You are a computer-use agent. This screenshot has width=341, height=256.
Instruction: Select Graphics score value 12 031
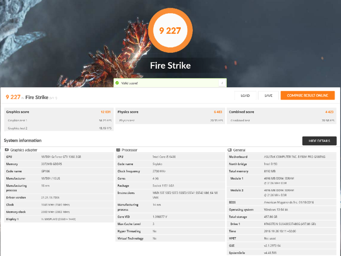(105, 112)
